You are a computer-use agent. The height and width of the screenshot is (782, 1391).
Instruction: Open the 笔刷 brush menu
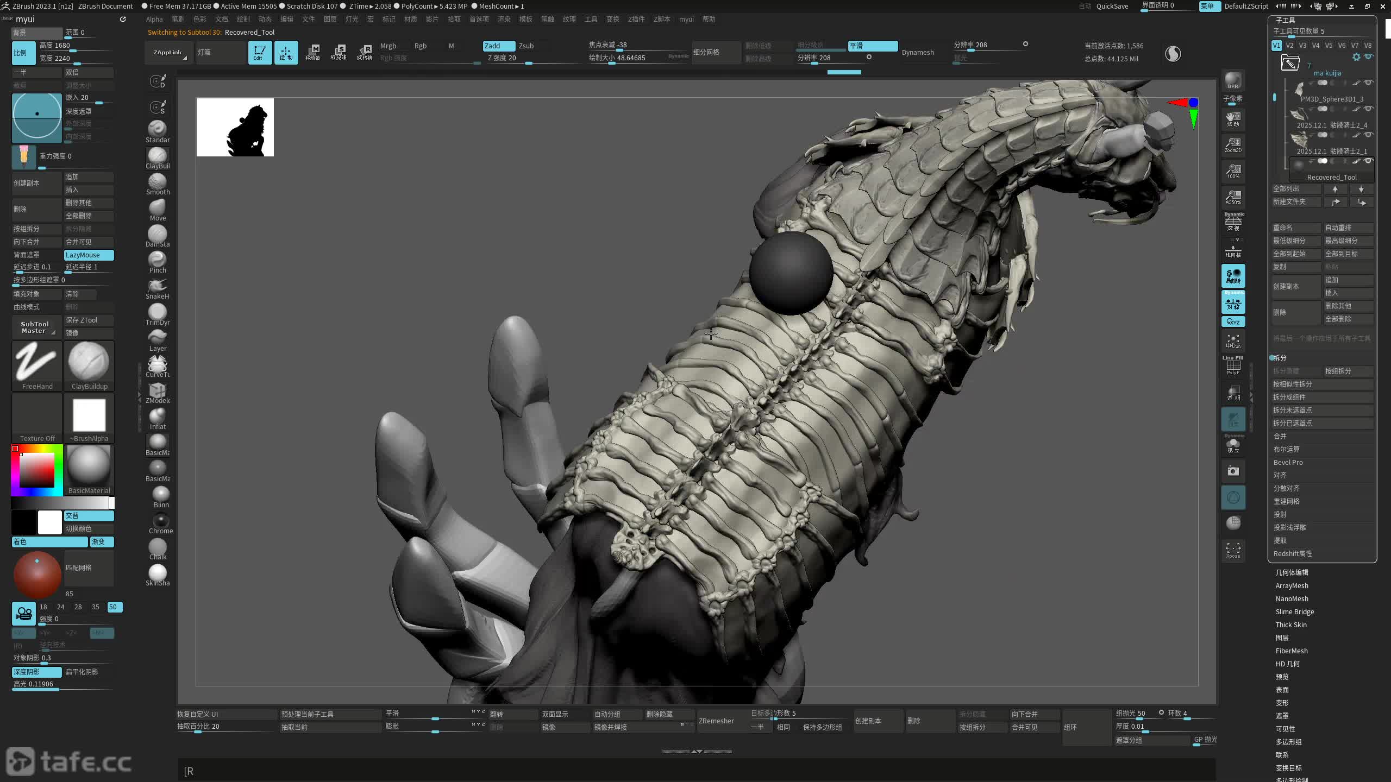tap(178, 19)
